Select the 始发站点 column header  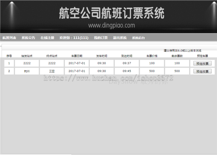(x=27, y=56)
